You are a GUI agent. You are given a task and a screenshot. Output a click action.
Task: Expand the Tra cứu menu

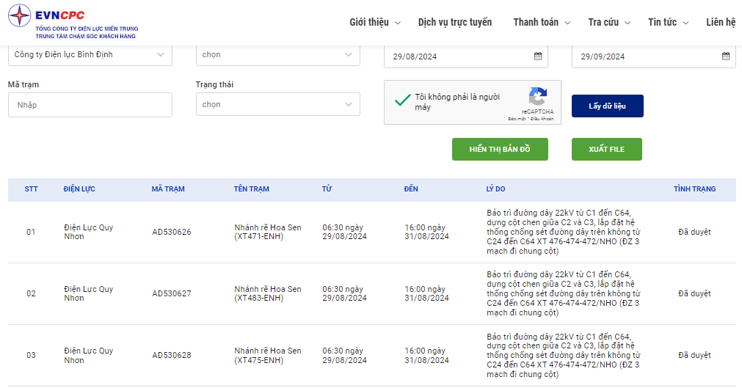pos(608,22)
